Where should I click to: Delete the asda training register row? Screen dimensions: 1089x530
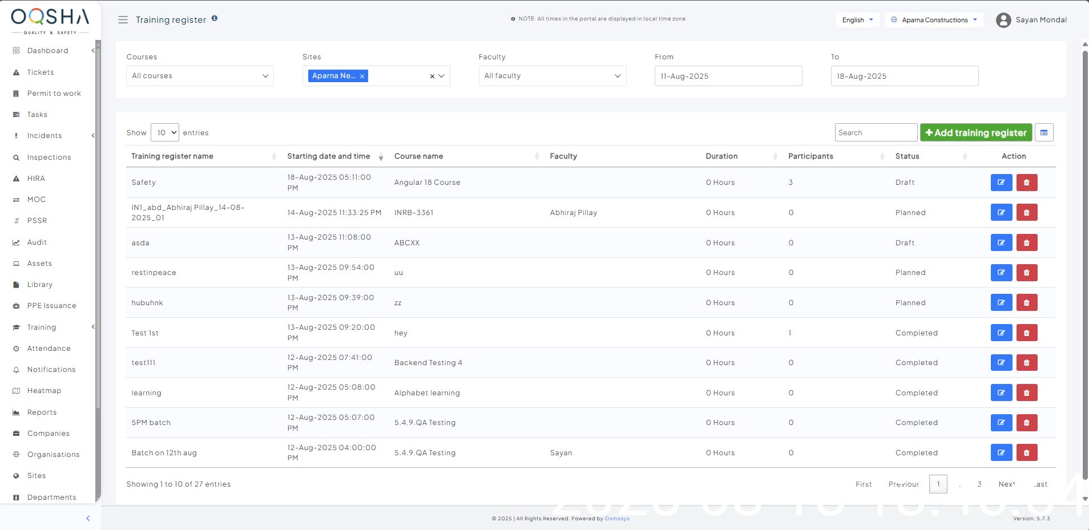pos(1026,243)
